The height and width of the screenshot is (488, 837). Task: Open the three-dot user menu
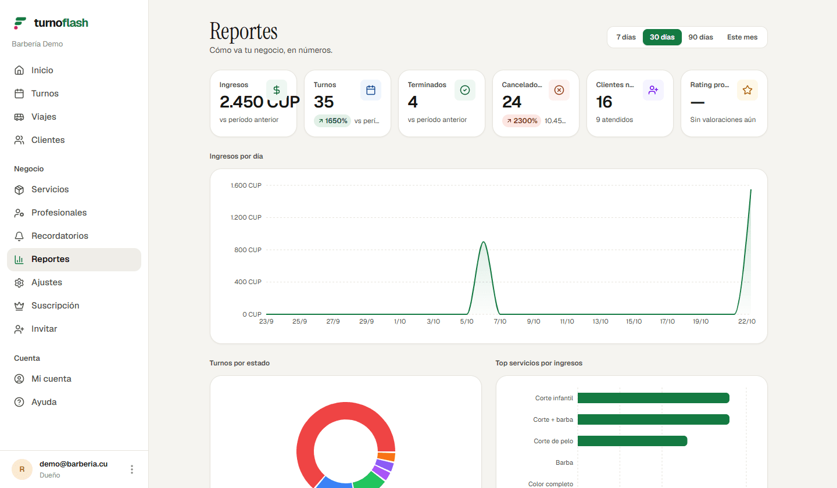[132, 469]
